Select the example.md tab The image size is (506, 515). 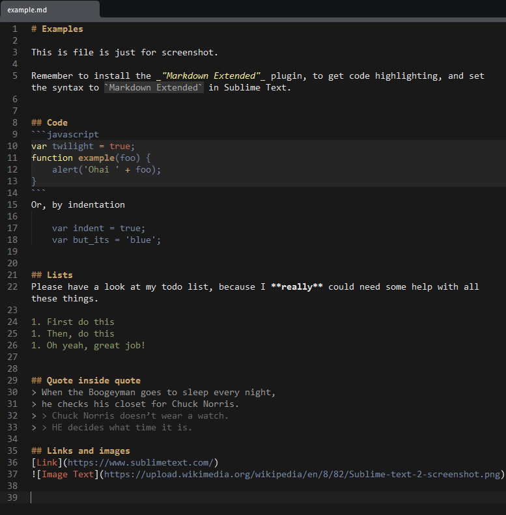coord(49,10)
